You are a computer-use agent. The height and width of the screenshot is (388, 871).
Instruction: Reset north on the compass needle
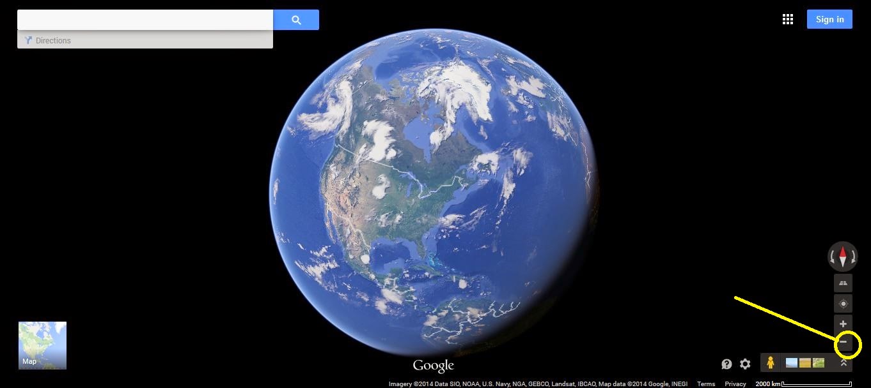843,257
